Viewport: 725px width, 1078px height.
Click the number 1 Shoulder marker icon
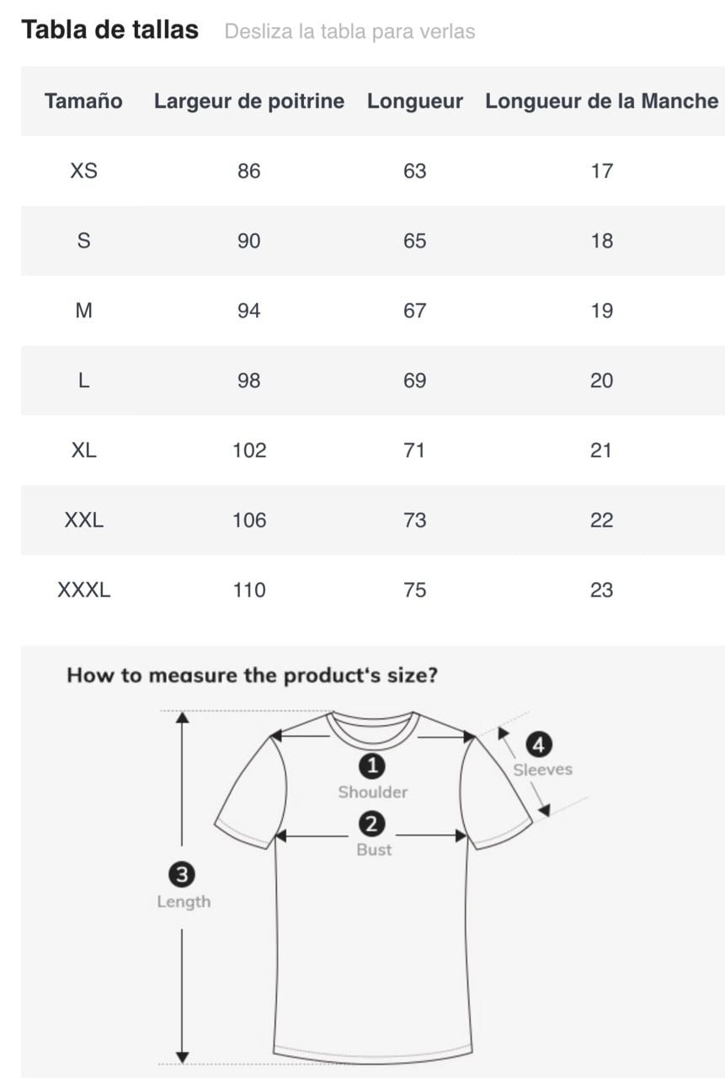pos(371,766)
